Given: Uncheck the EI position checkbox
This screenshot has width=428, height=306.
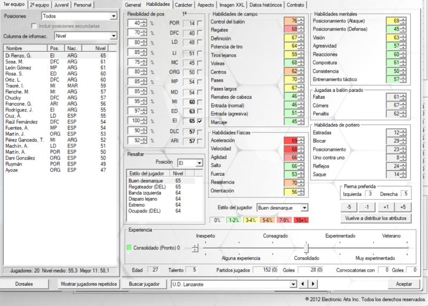Looking at the screenshot, I should click(x=200, y=121).
